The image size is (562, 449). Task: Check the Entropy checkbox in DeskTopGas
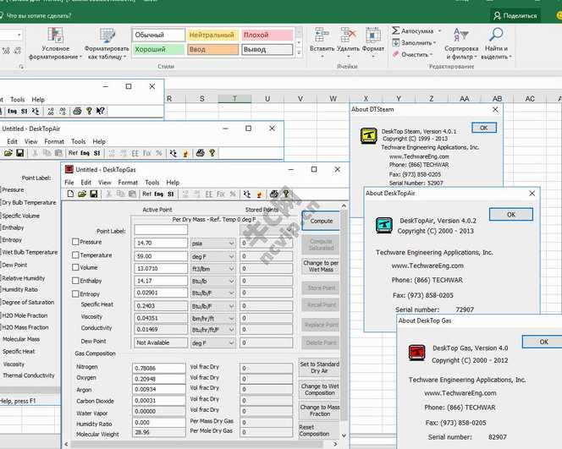coord(75,294)
